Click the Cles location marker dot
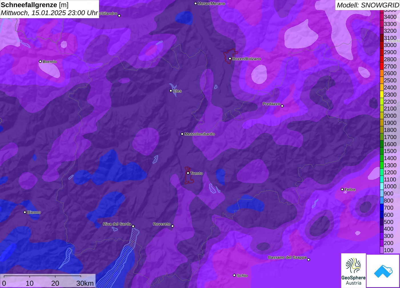Viewport: 400px width, 288px height. pos(171,91)
